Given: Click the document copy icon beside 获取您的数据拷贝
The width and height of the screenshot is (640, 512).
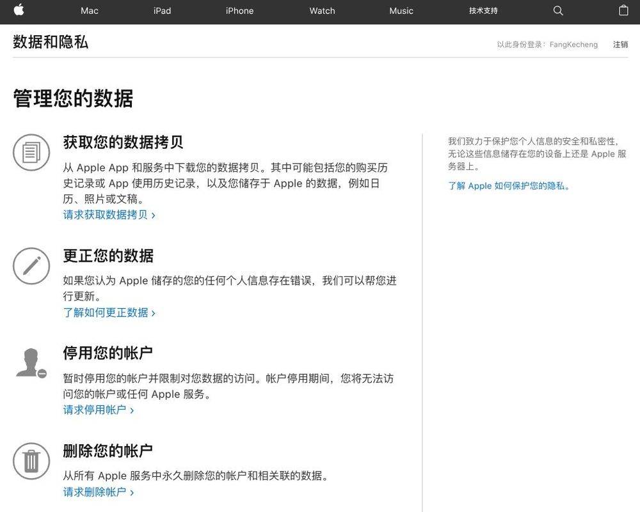Looking at the screenshot, I should [31, 153].
